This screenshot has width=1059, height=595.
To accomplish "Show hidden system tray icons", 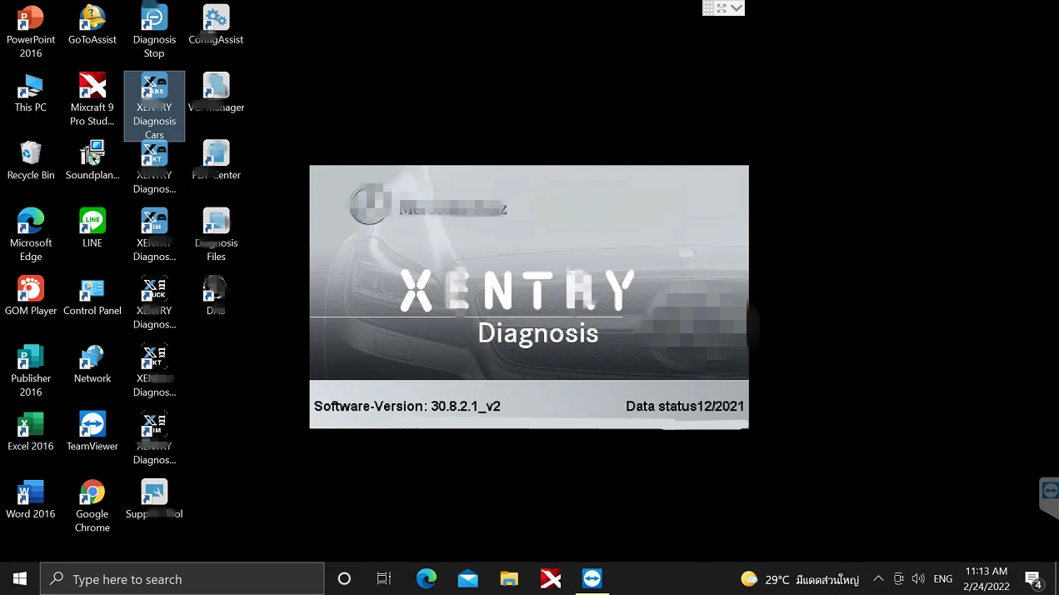I will [x=878, y=578].
